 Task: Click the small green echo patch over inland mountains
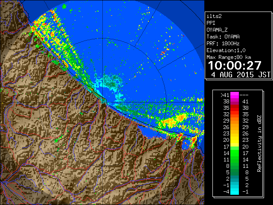(x=57, y=140)
